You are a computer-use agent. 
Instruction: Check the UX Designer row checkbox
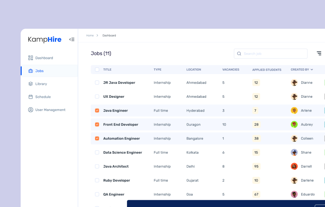(97, 96)
